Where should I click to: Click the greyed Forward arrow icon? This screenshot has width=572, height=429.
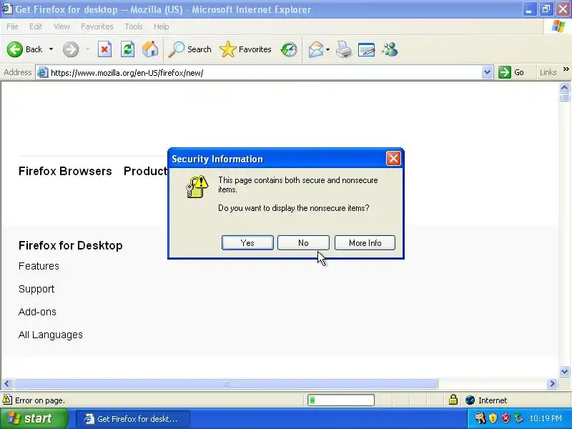(x=71, y=49)
